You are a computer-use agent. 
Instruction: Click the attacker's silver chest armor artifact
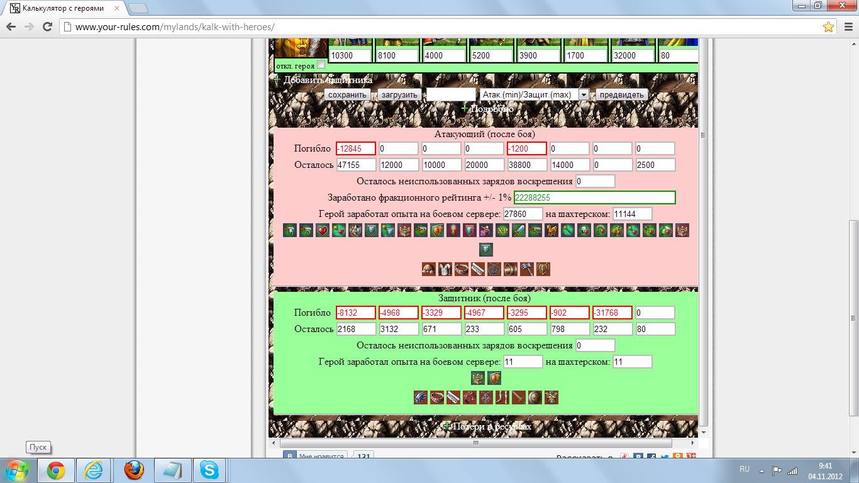click(445, 269)
